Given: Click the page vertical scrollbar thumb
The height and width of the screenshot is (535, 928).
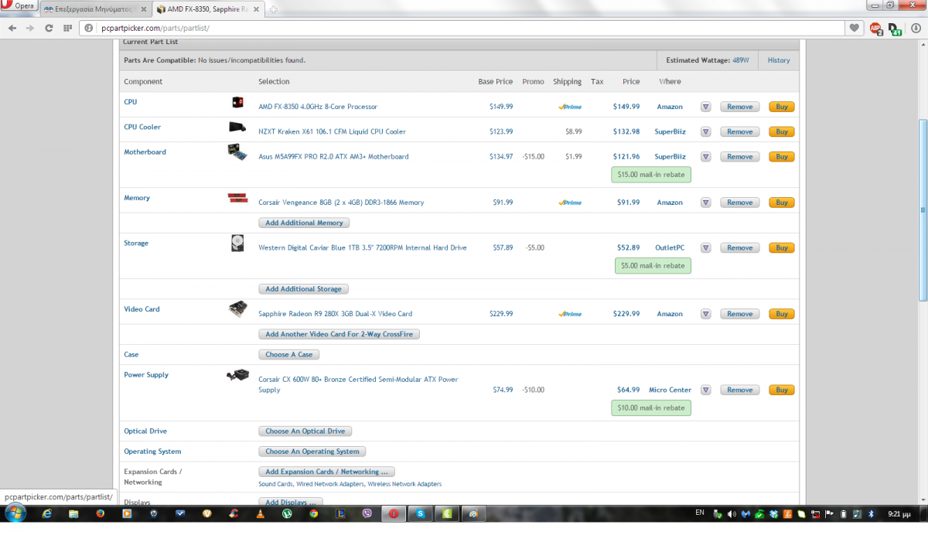Looking at the screenshot, I should coord(923,210).
